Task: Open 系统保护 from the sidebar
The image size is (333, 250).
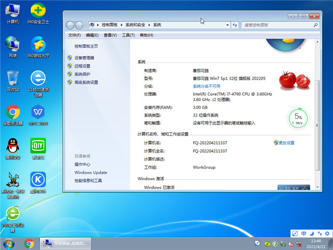Action: pyautogui.click(x=82, y=74)
